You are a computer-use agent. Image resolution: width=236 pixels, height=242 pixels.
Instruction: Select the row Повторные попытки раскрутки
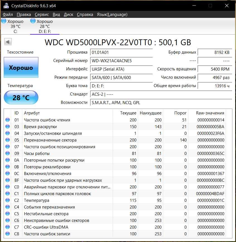[x=115, y=160]
